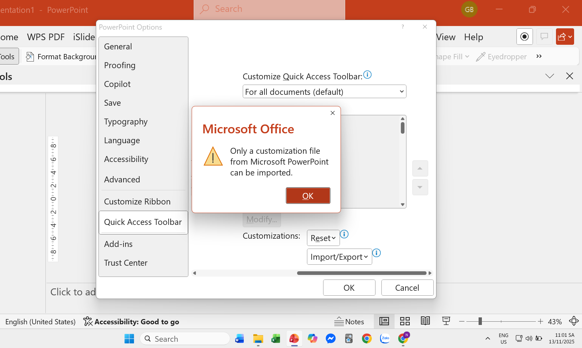Click the info icon next to Import/Export
Screen dimensions: 582x348
click(x=376, y=253)
